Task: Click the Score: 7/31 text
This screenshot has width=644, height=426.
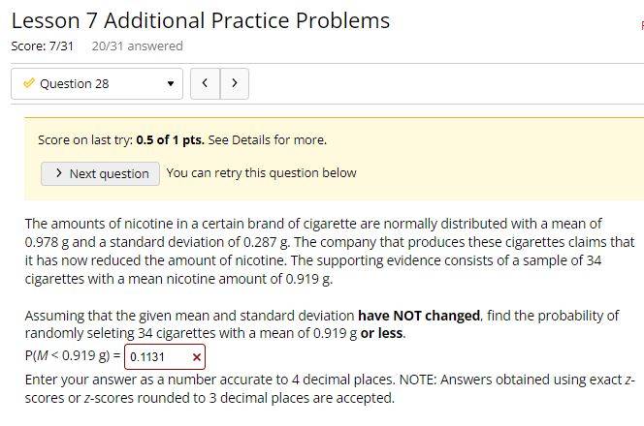Action: click(x=43, y=46)
